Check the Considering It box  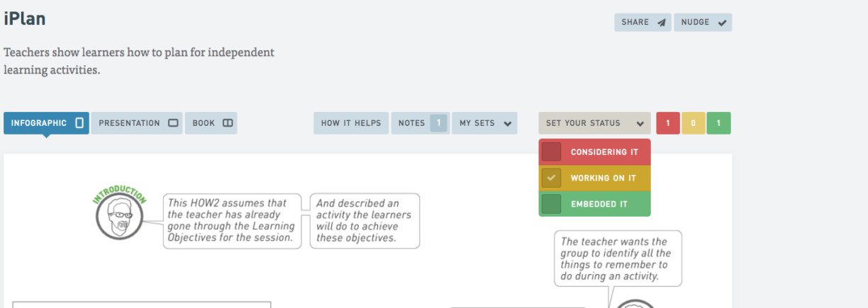[x=552, y=152]
